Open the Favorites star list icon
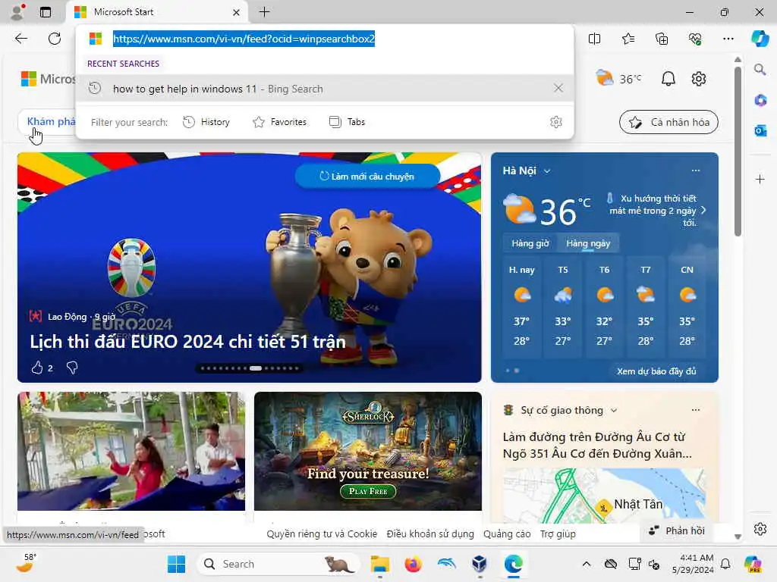This screenshot has height=582, width=777. pos(628,39)
